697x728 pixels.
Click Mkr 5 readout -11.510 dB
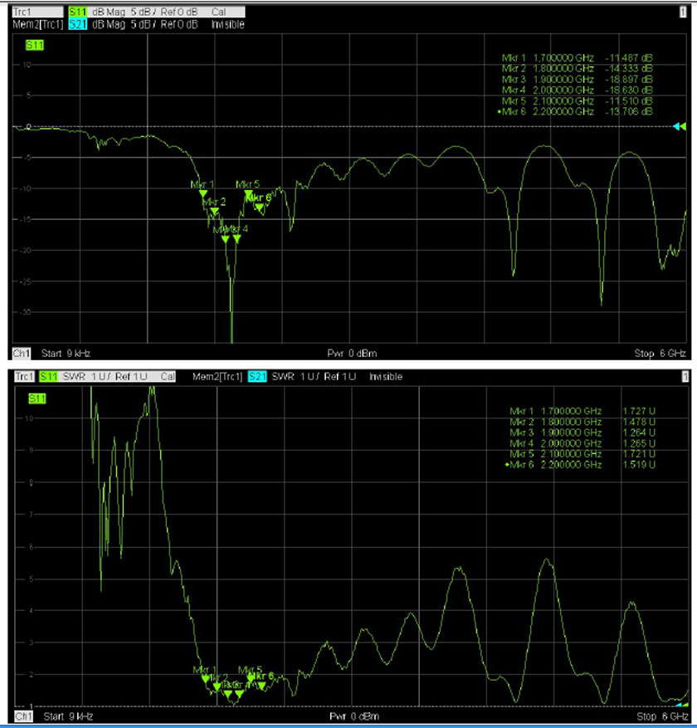click(578, 100)
